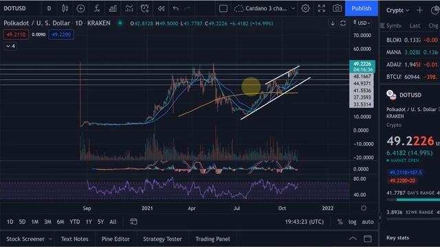Image resolution: width=440 pixels, height=247 pixels.
Task: Click the DOTUSD logo in details panel
Action: point(391,95)
